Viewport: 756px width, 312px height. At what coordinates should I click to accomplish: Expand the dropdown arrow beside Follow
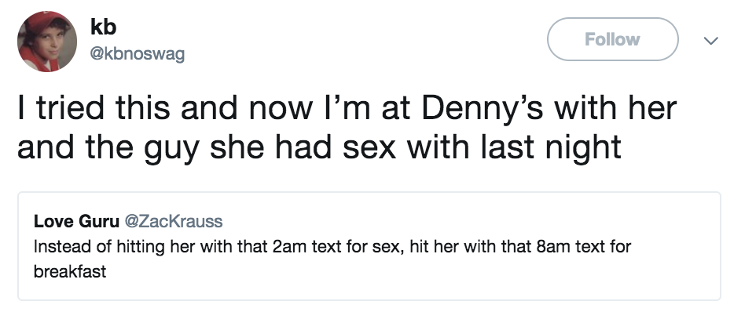(710, 41)
